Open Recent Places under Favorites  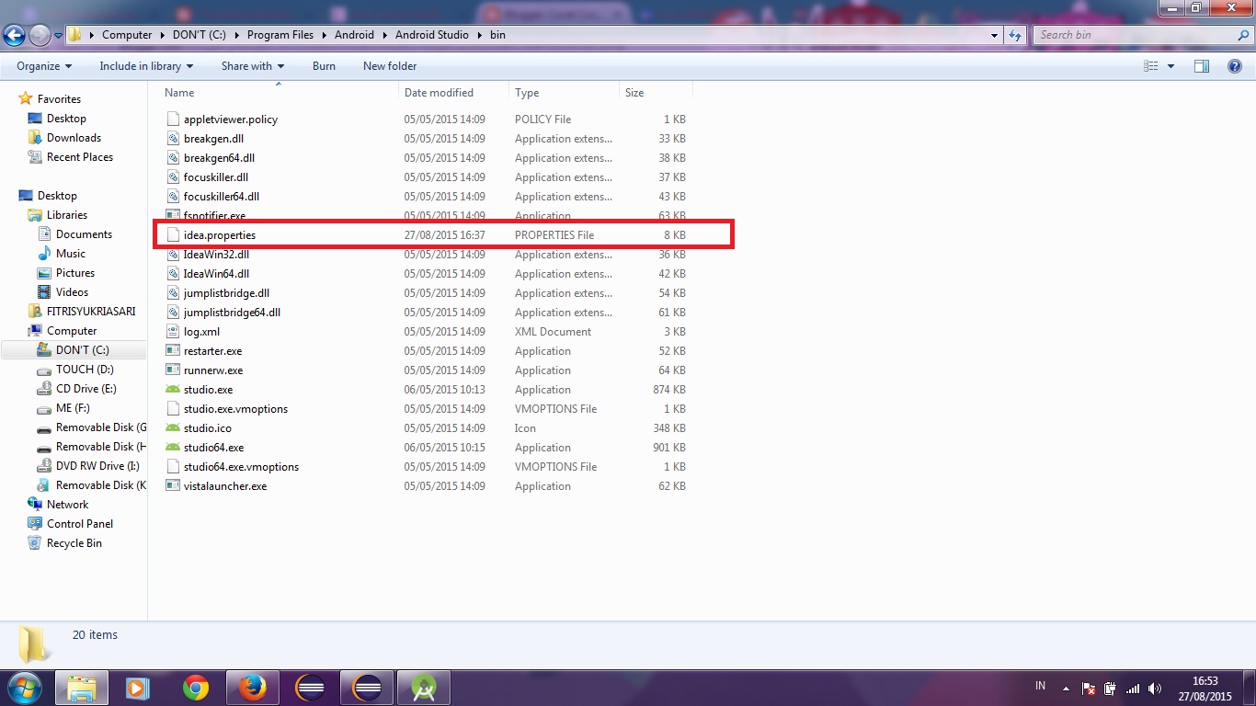tap(80, 157)
